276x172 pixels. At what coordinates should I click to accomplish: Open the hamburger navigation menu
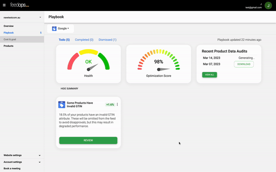click(x=4, y=5)
